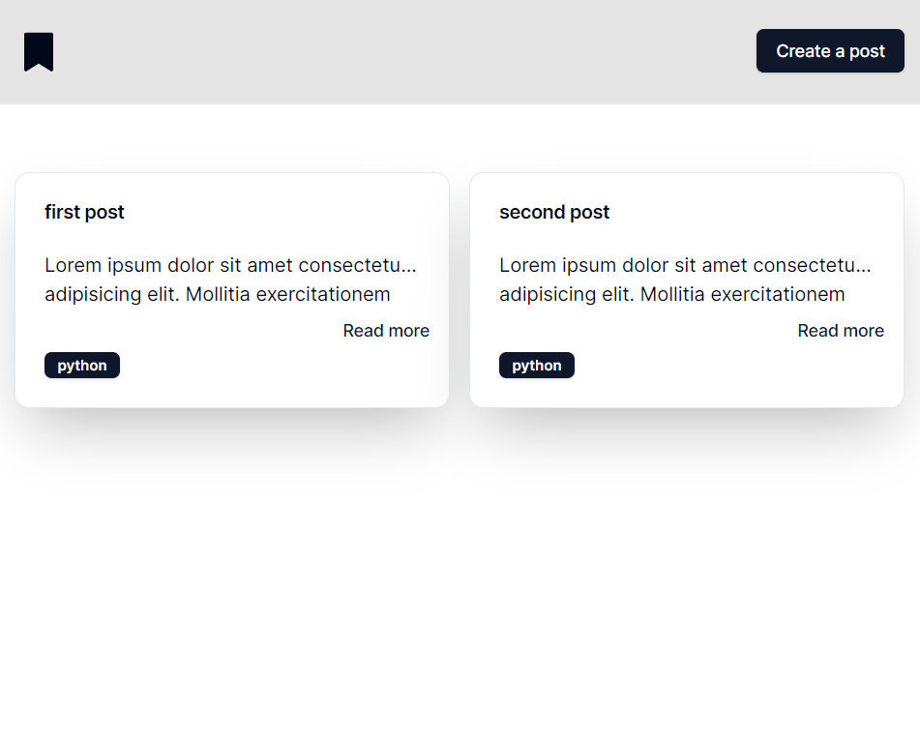Click Read more on second post
920x738 pixels.
pos(841,331)
